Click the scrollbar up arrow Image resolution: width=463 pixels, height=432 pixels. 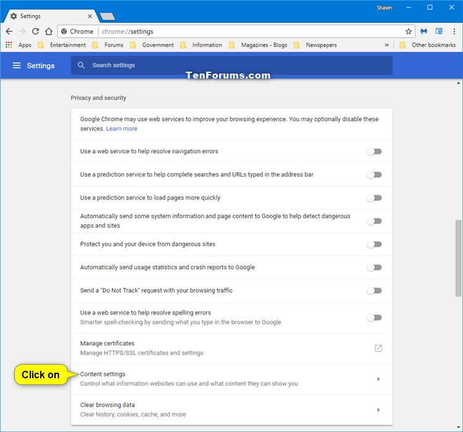point(458,83)
